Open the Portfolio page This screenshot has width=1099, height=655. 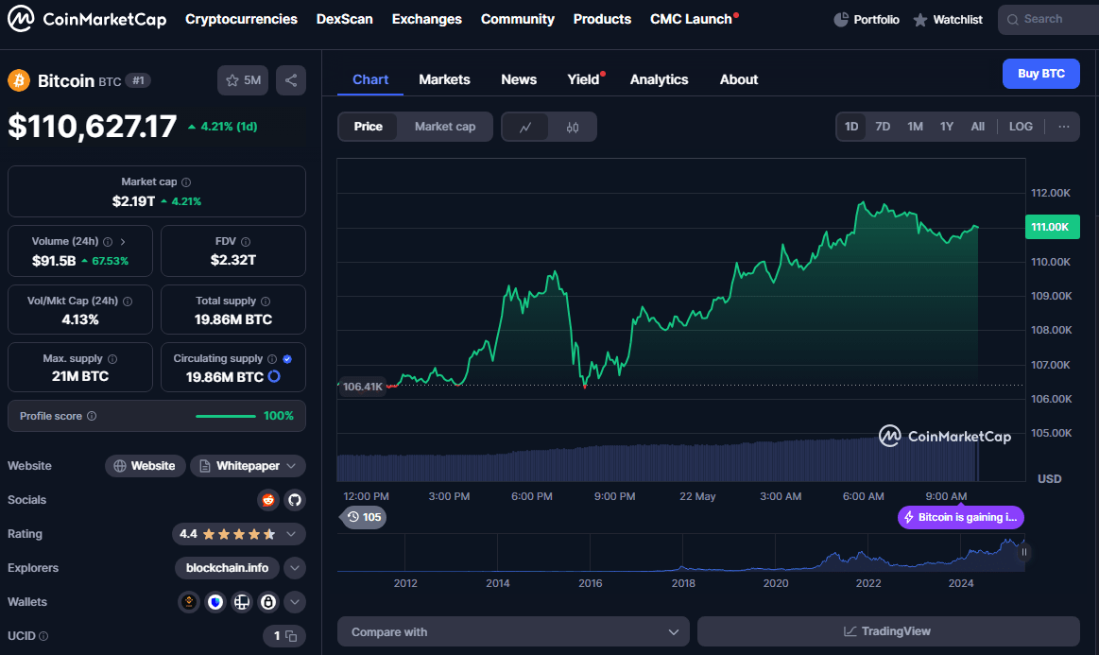pos(867,20)
